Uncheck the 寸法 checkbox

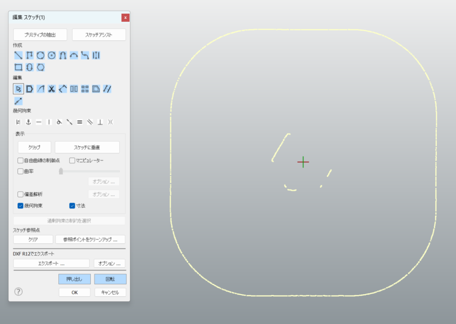(x=72, y=206)
